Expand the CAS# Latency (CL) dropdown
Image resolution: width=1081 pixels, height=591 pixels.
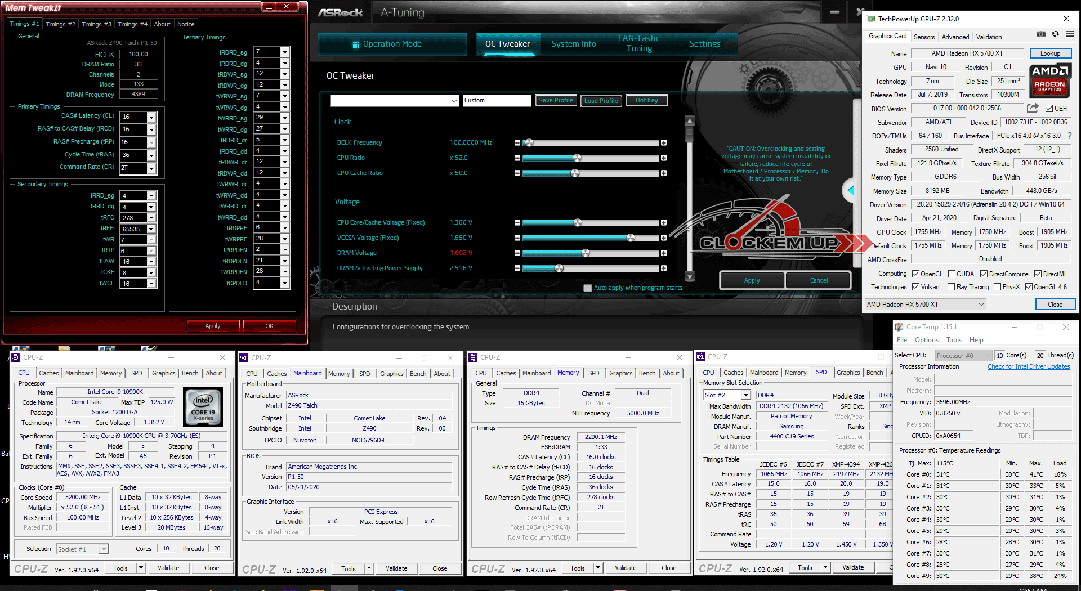[151, 117]
